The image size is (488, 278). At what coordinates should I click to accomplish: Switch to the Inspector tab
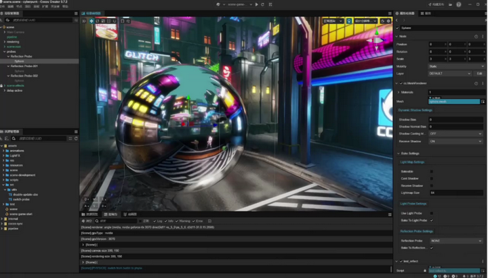(405, 14)
